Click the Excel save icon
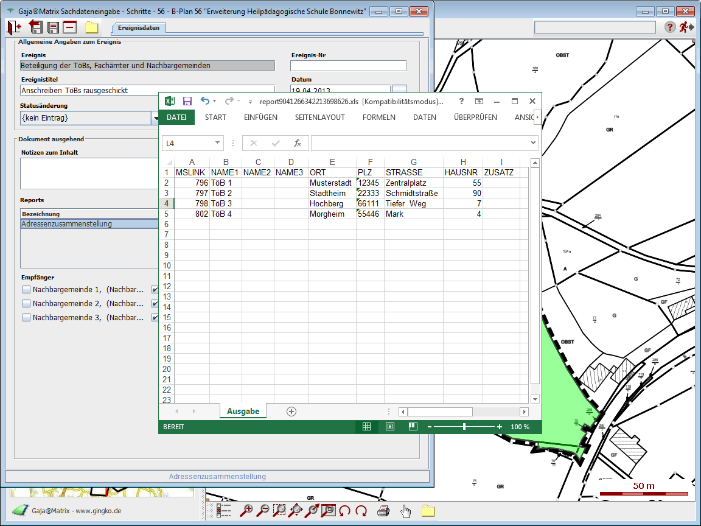The image size is (701, 526). click(187, 102)
